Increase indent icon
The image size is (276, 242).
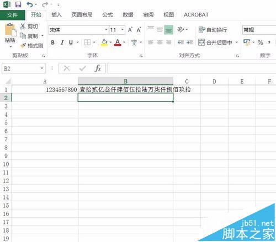pyautogui.click(x=189, y=42)
